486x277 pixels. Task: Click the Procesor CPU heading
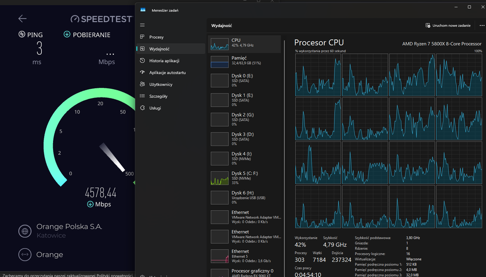coord(319,43)
